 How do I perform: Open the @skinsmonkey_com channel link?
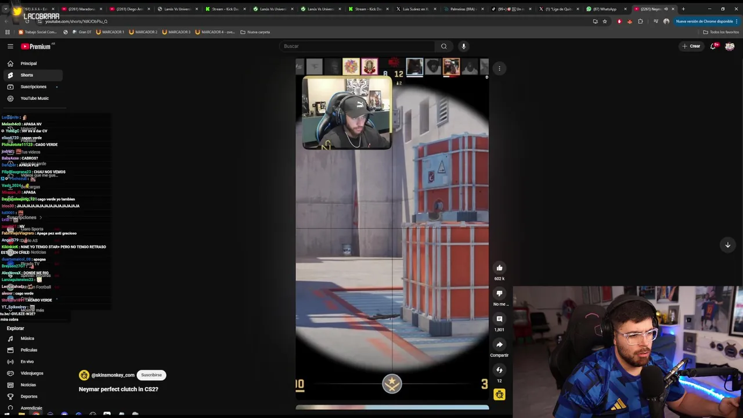[x=113, y=375]
